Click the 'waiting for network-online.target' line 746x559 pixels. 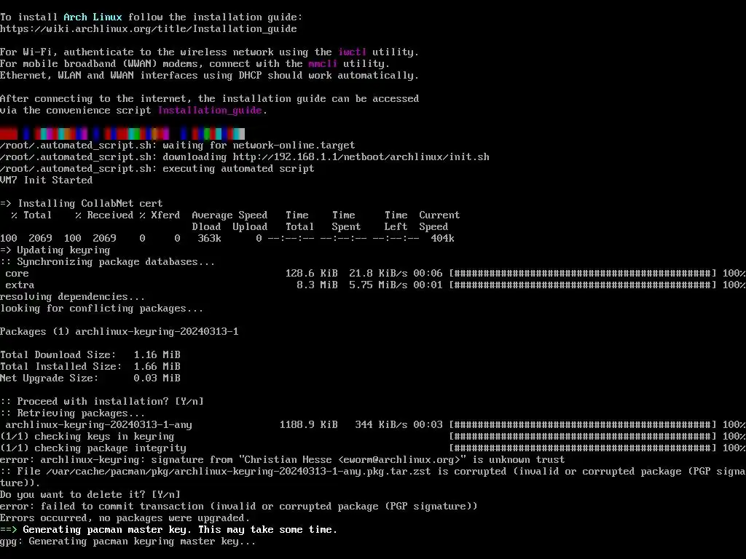178,145
